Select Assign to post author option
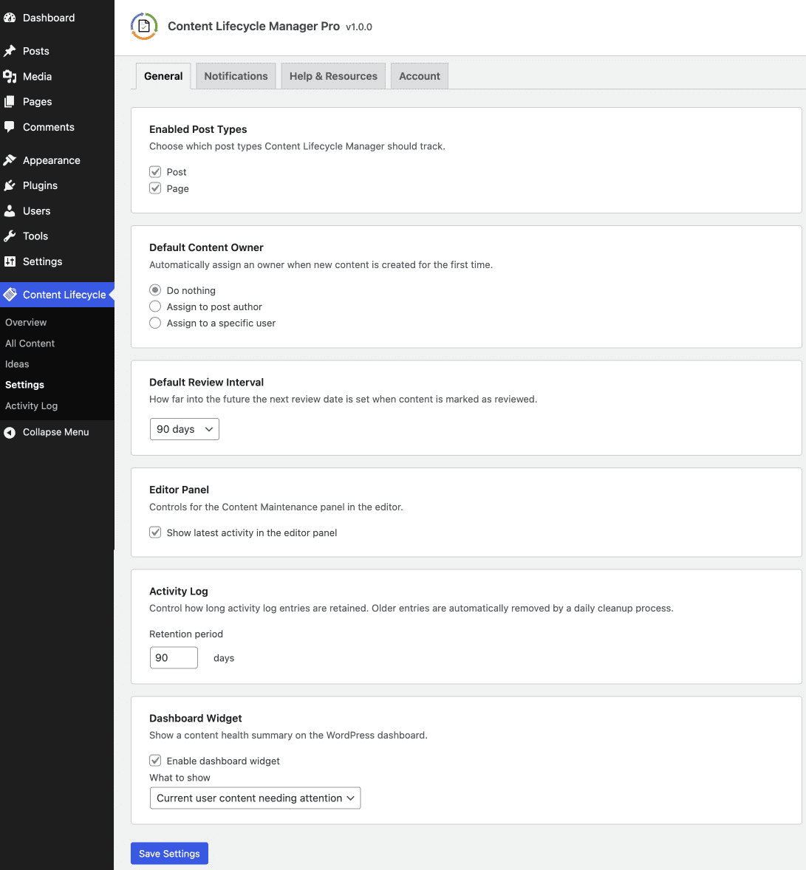Screen dimensions: 806x870 [x=155, y=306]
